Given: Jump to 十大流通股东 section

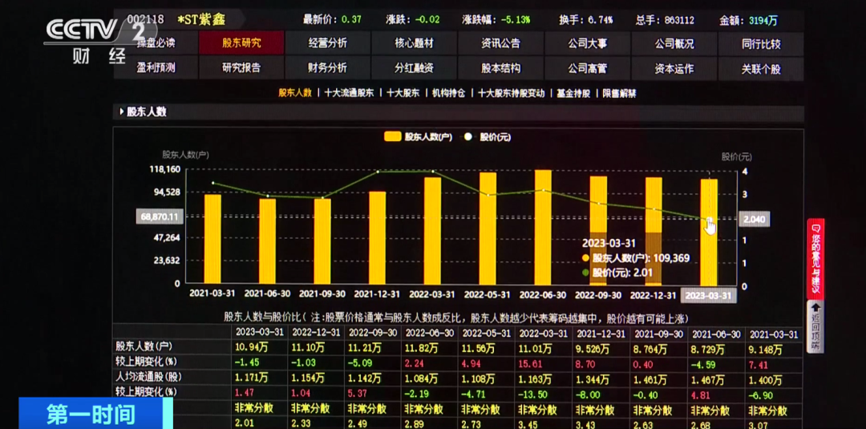Looking at the screenshot, I should (x=349, y=93).
